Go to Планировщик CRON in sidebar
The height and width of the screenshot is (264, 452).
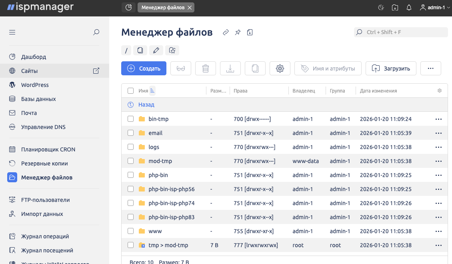[48, 149]
